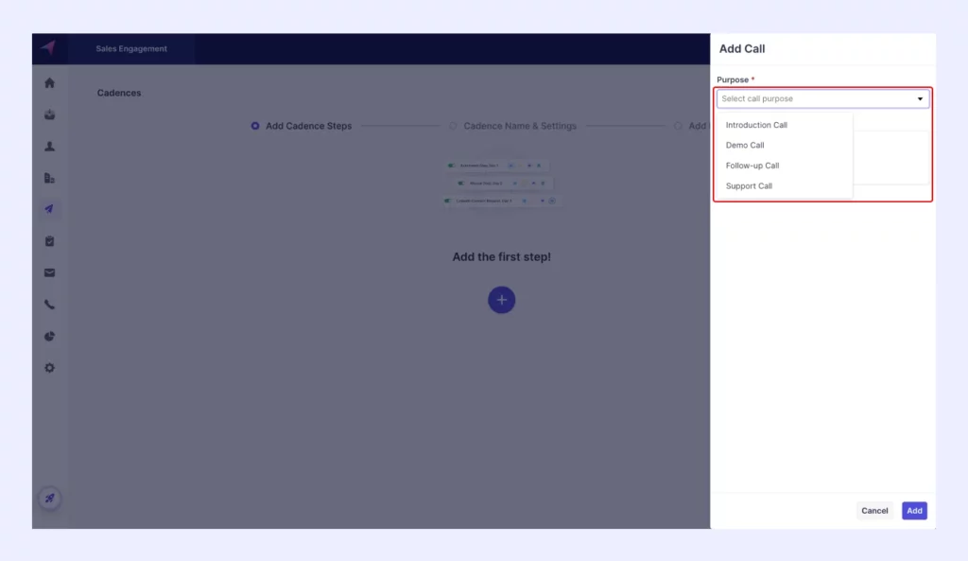
Task: Open the Phone calls icon in the sidebar
Action: (48, 305)
